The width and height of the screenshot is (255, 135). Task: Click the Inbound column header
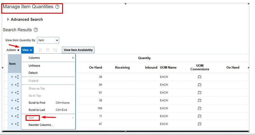coord(151,68)
